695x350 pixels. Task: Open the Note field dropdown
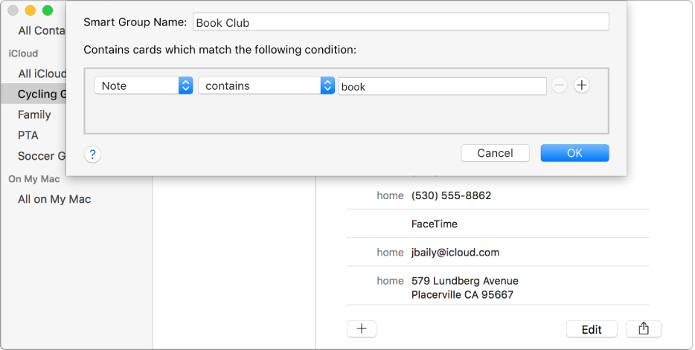[x=144, y=85]
